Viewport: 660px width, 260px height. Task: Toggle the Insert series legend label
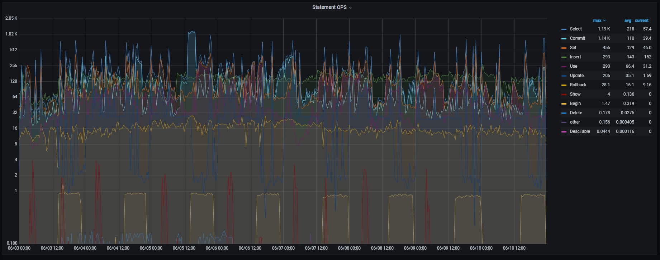click(575, 57)
